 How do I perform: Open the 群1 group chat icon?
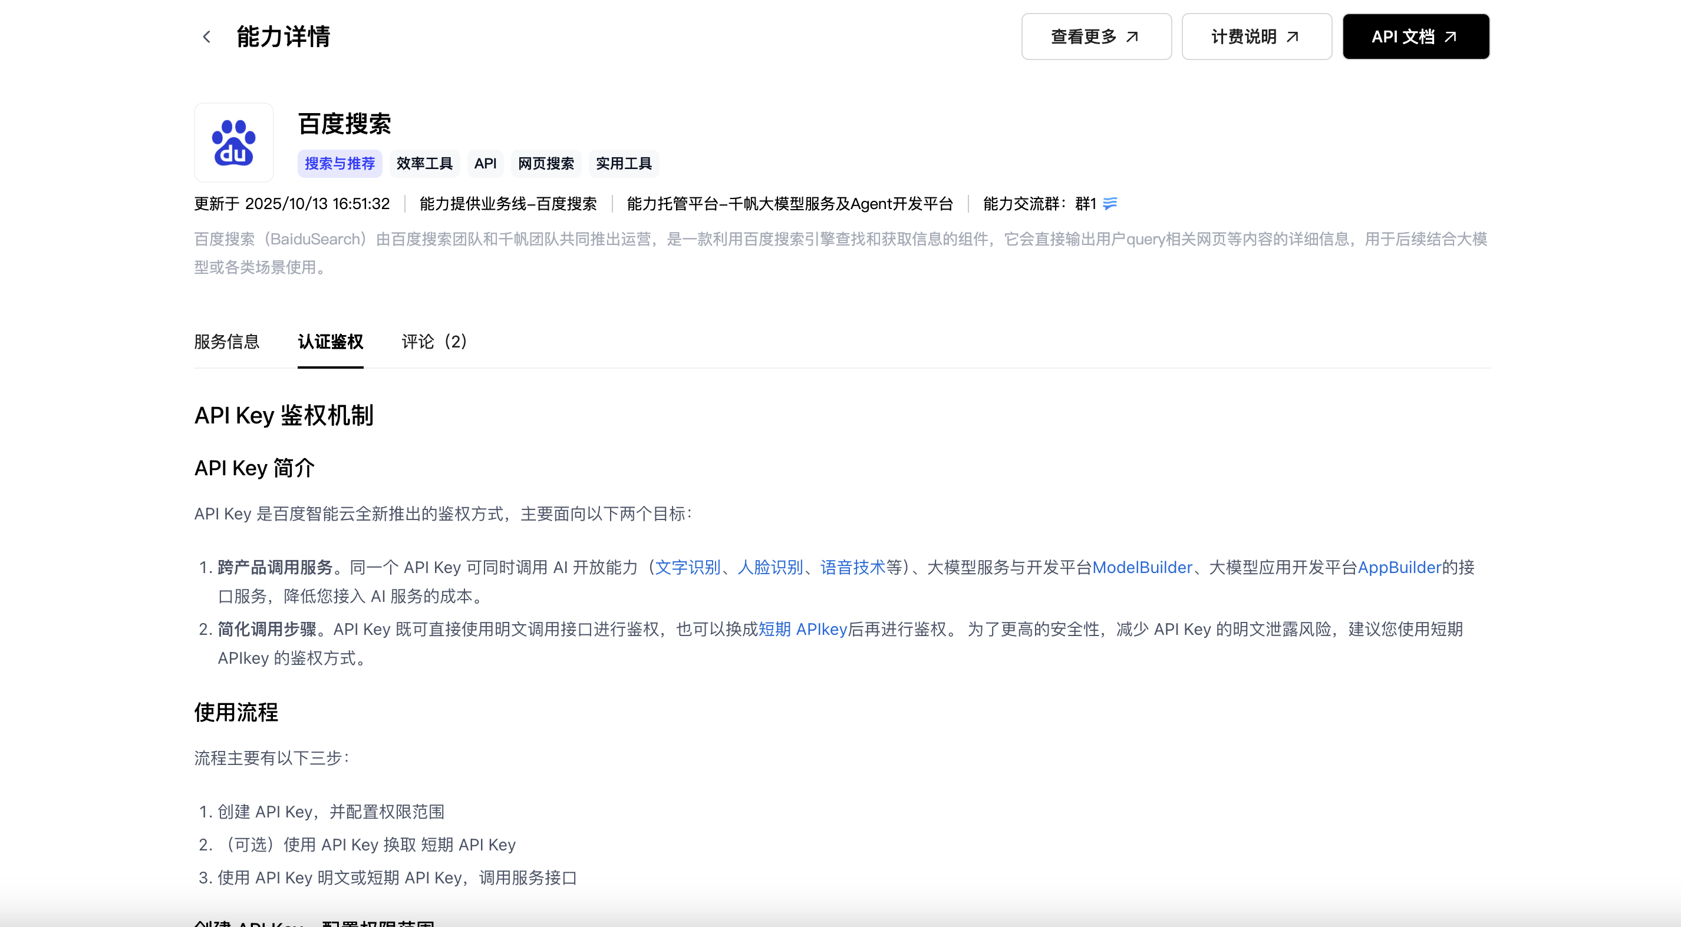[x=1110, y=204]
